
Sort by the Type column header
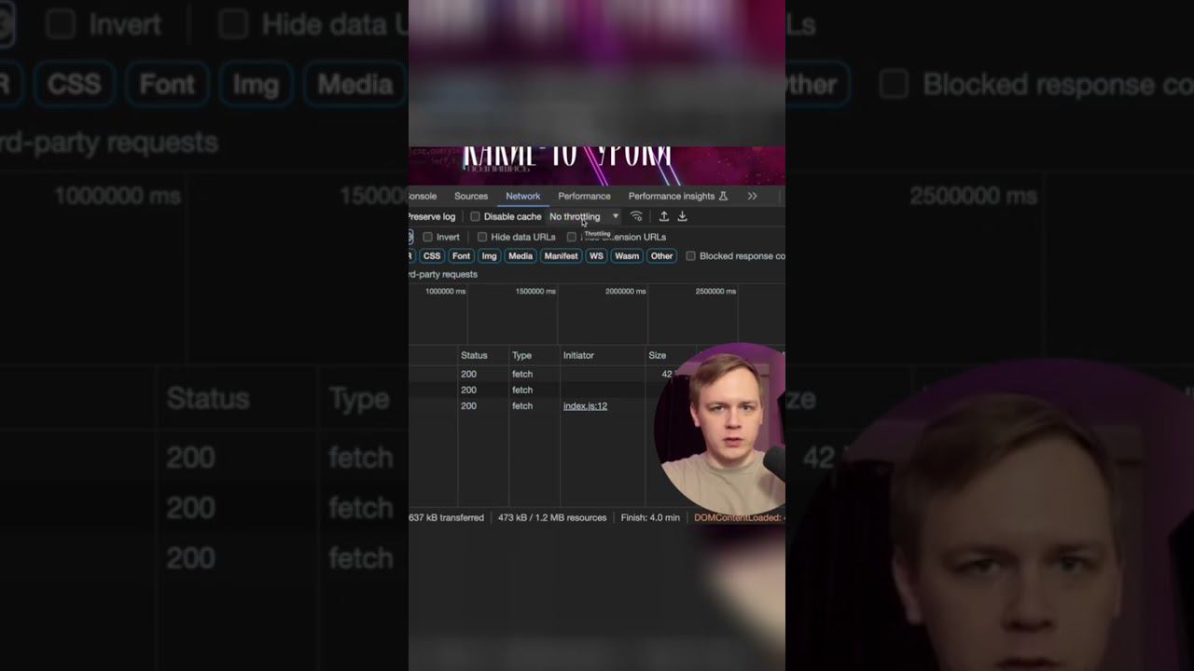click(521, 356)
